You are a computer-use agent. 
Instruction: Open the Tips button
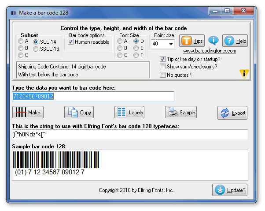pyautogui.click(x=192, y=41)
